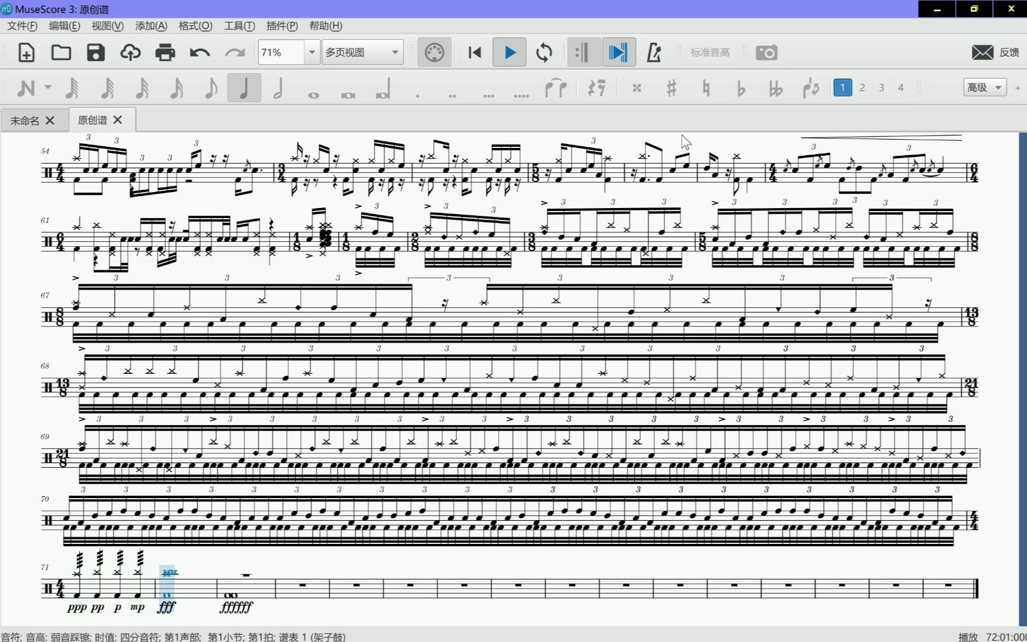Add a quadruple augmentation dot
Image resolution: width=1027 pixels, height=642 pixels.
click(x=521, y=95)
